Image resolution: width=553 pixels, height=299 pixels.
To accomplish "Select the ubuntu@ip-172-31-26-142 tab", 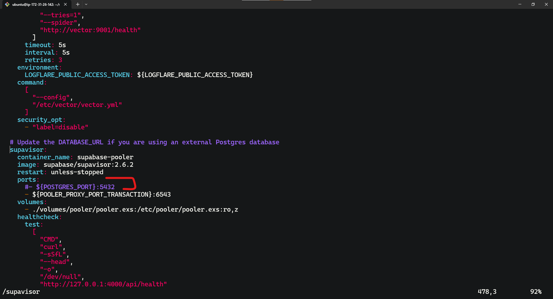I will pyautogui.click(x=36, y=4).
